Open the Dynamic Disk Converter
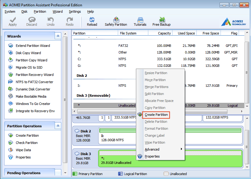Viewport: 251px width, 179px height. (33, 89)
